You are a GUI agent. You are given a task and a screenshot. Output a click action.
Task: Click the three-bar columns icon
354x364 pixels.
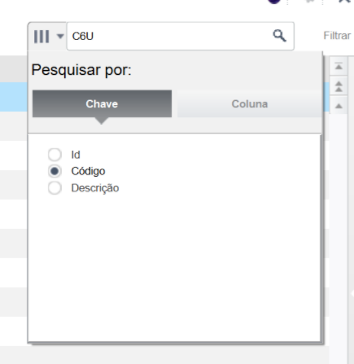coord(42,37)
